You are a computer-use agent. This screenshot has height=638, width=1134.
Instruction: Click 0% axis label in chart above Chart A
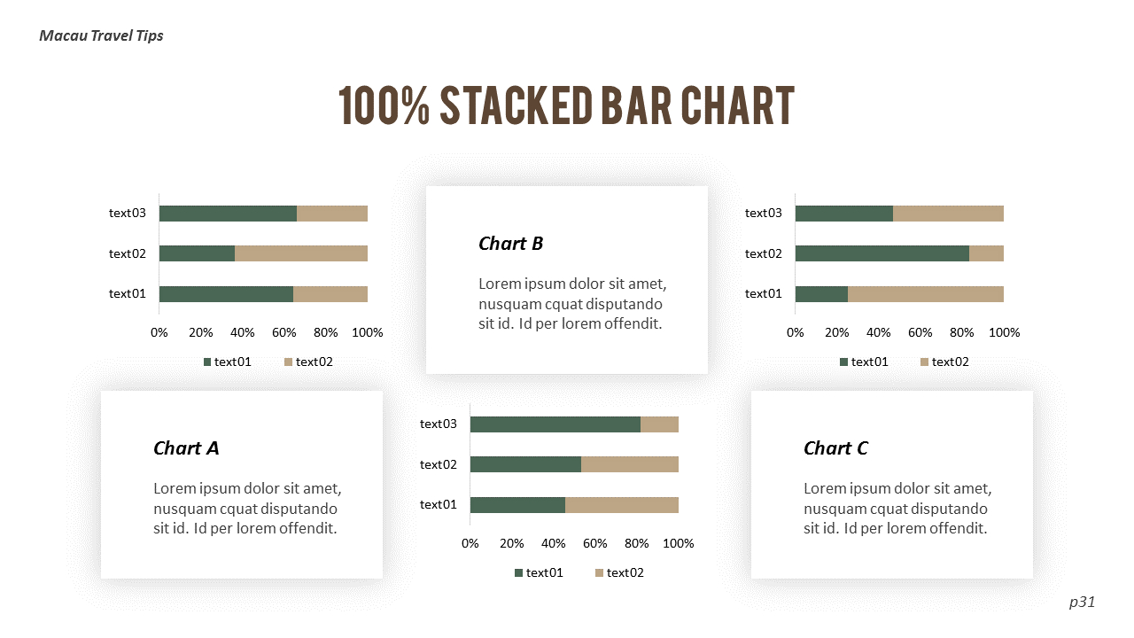[159, 333]
